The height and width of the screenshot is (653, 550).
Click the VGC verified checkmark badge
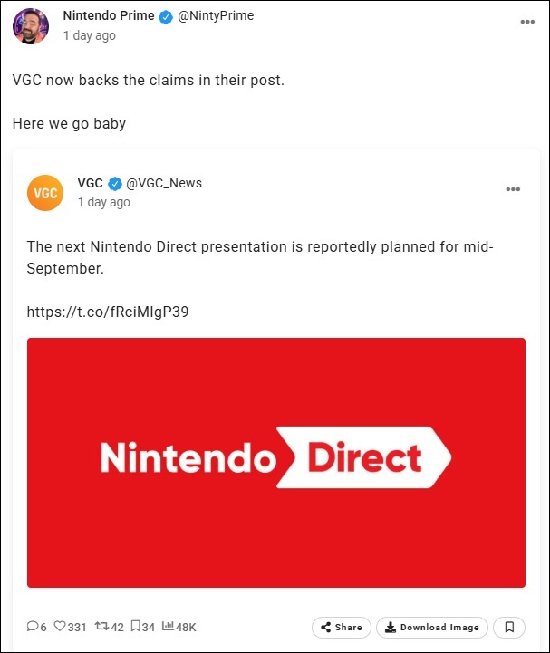coord(114,183)
